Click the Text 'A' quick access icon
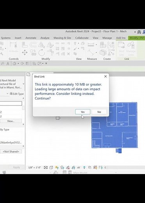 (x=8, y=64)
